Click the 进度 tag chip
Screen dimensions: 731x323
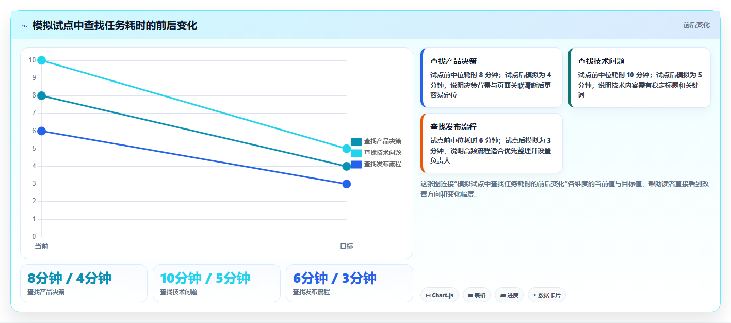point(509,295)
